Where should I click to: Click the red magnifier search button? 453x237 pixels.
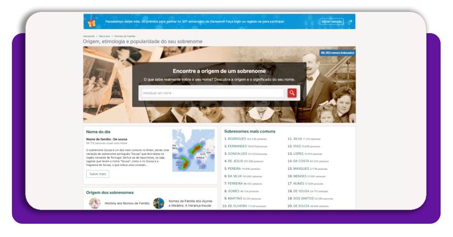coord(292,93)
